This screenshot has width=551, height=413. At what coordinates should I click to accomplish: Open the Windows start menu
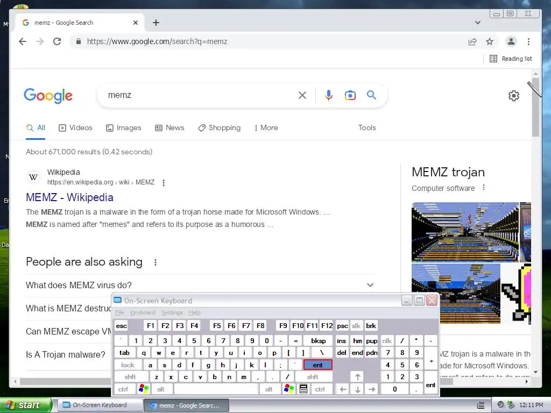25,405
